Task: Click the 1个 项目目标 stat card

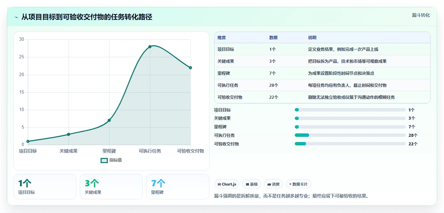Action: (45, 187)
